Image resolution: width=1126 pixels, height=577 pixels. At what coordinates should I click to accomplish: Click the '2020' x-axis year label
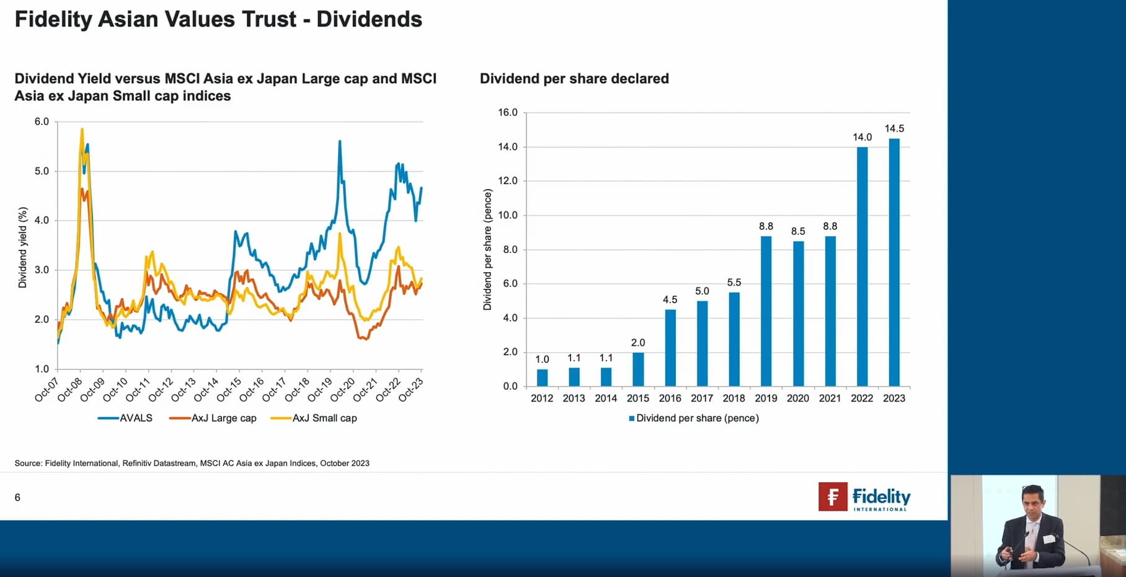point(798,398)
